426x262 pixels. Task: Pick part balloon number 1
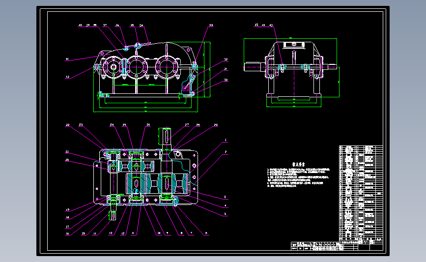coord(226,140)
